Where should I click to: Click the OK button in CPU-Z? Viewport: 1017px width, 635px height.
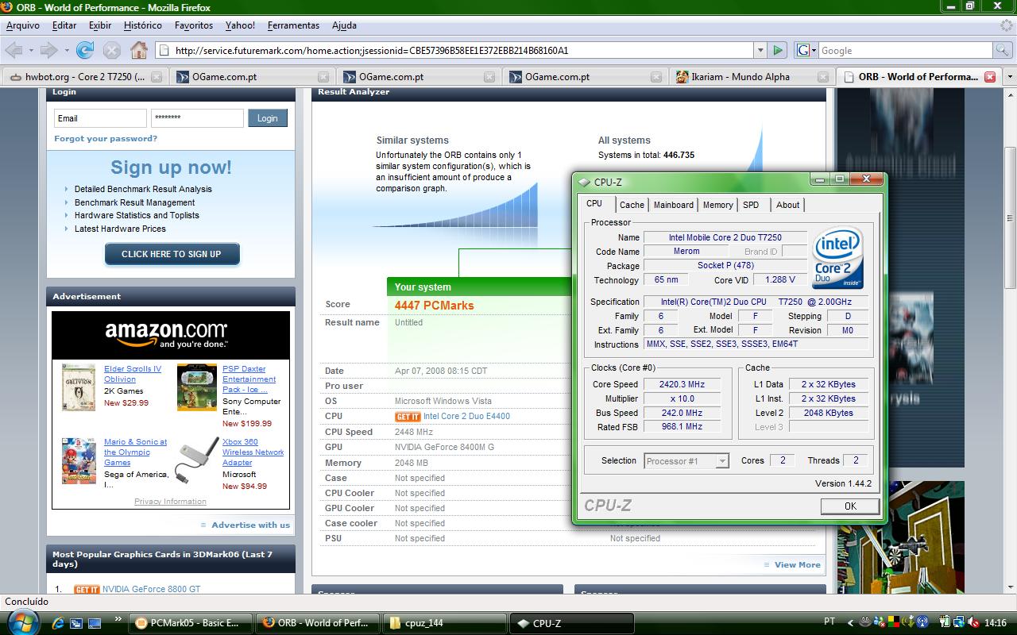pos(850,506)
